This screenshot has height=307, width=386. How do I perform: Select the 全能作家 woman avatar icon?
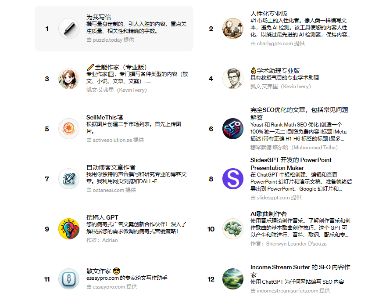point(69,79)
